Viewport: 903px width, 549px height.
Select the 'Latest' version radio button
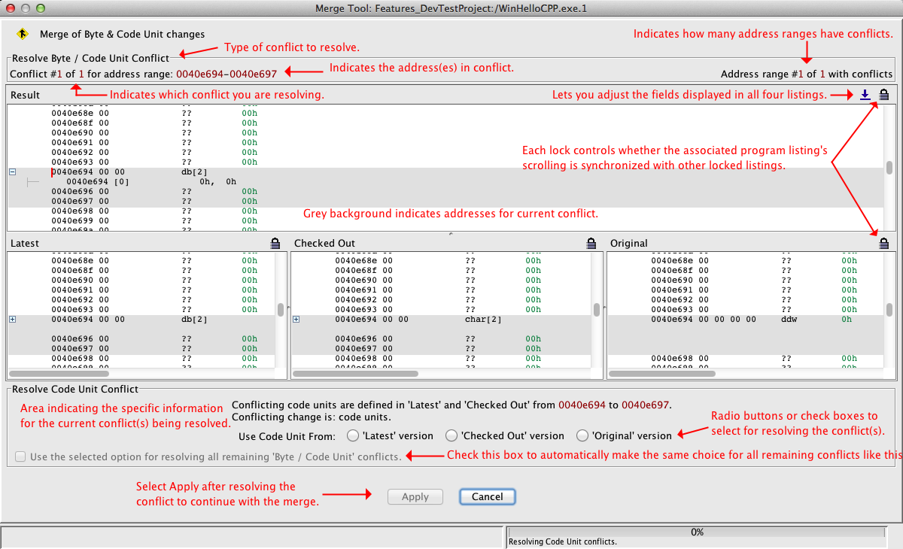point(353,435)
